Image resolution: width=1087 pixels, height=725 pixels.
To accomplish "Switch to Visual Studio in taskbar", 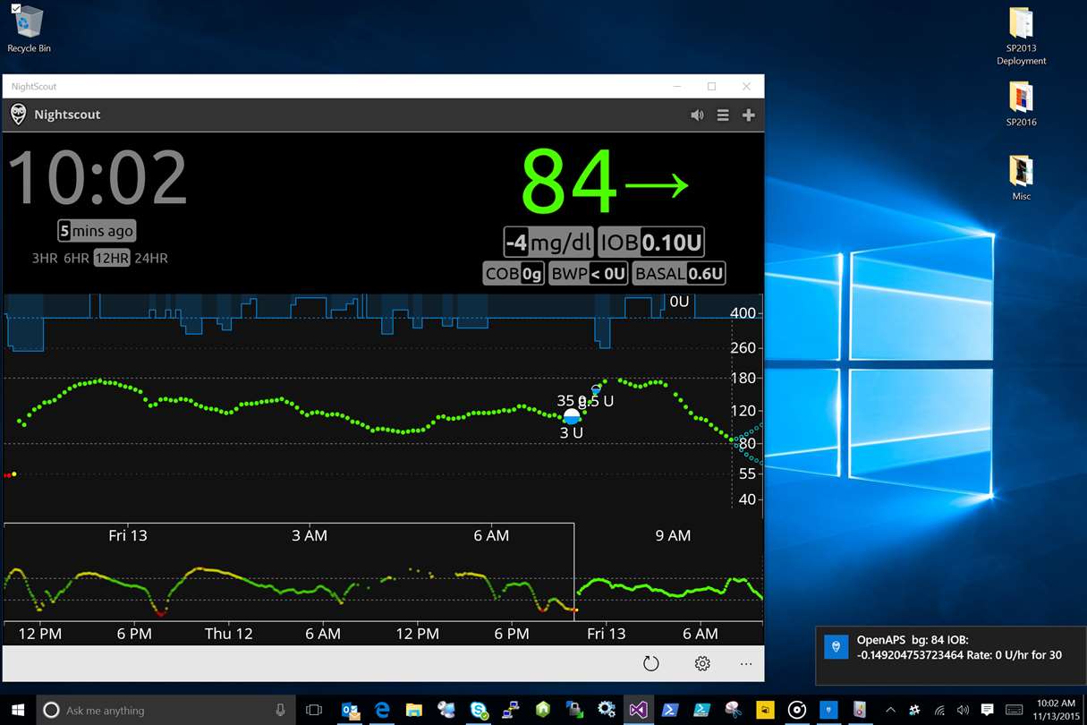I will [x=638, y=710].
